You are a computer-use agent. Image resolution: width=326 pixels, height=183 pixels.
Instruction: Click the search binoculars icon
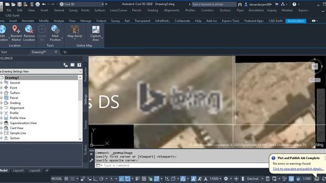click(x=240, y=4)
